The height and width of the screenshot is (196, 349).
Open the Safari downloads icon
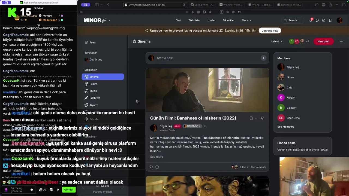(317, 5)
